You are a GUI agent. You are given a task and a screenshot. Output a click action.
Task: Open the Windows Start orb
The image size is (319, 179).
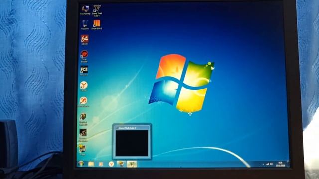(81, 164)
